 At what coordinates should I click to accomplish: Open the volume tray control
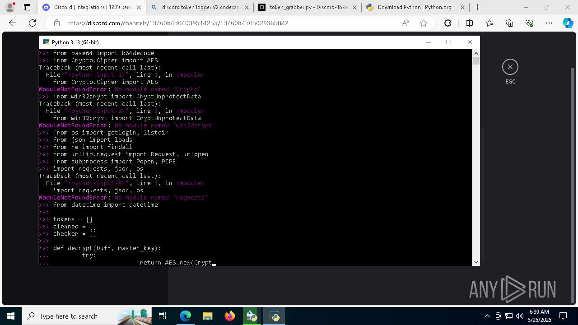point(520,316)
